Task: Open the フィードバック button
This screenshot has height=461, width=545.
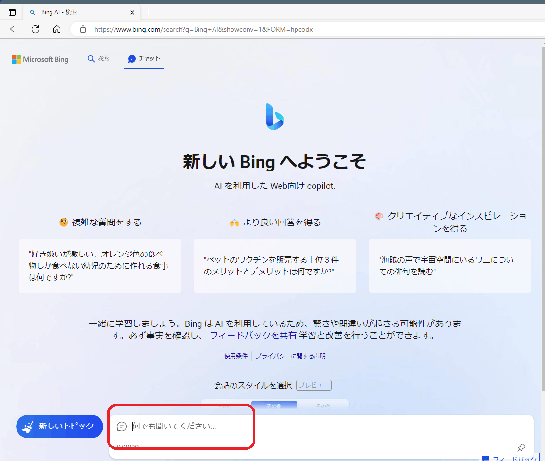Action: pyautogui.click(x=510, y=458)
